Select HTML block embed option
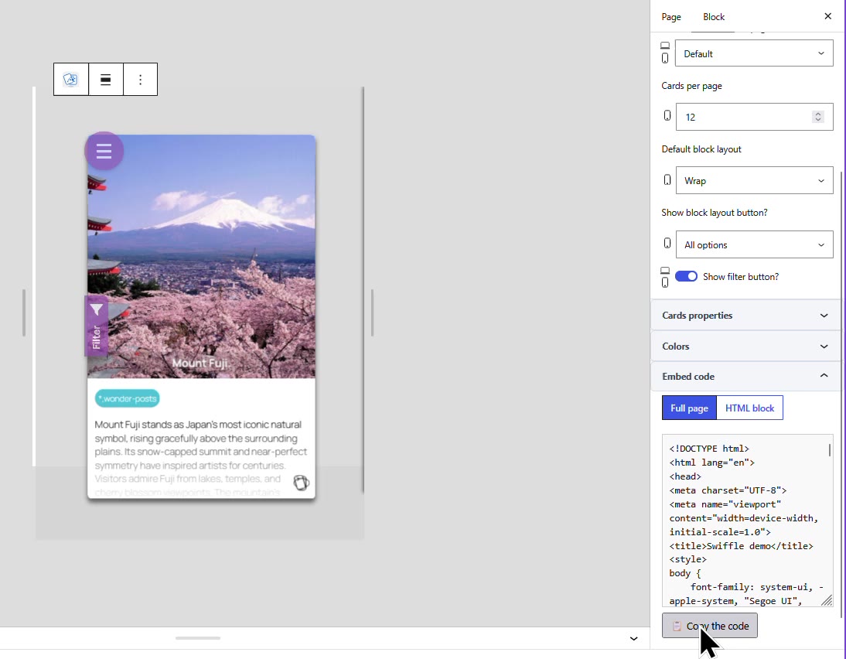Image resolution: width=846 pixels, height=659 pixels. [749, 408]
